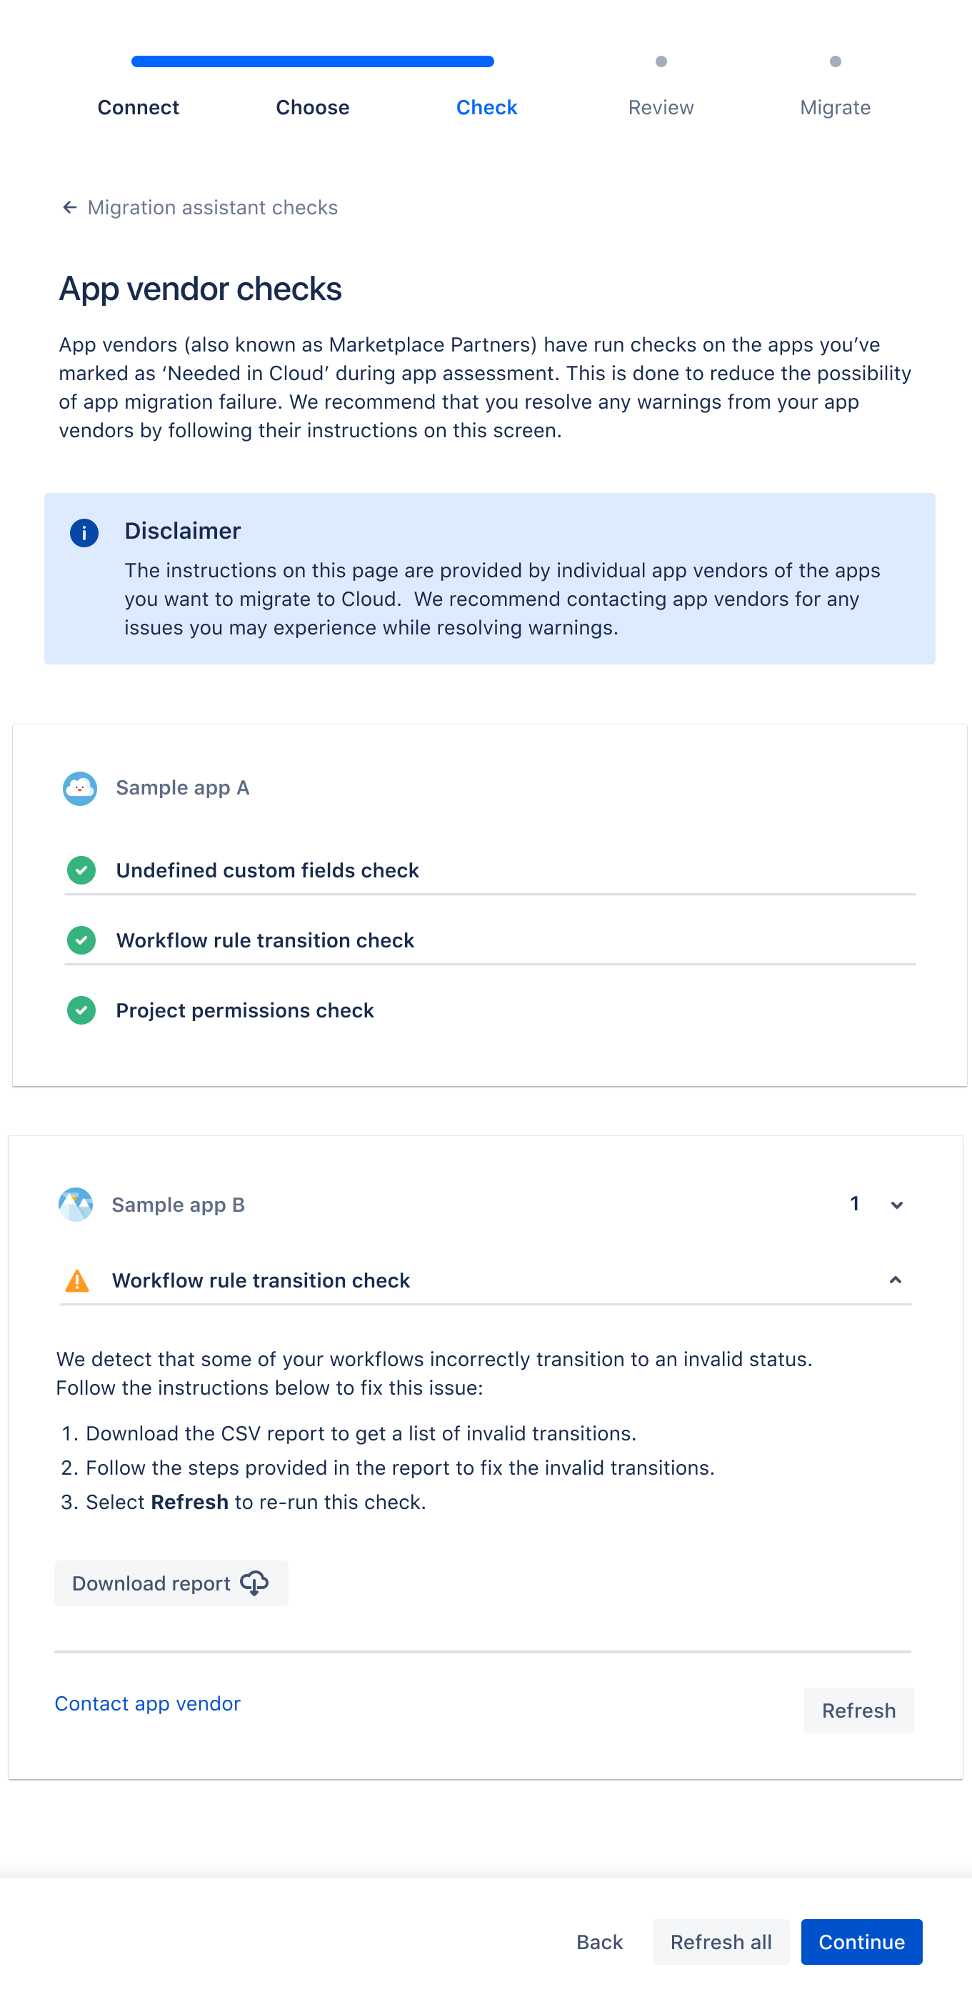Expand the Sample app B checks dropdown
The width and height of the screenshot is (972, 2002).
896,1205
